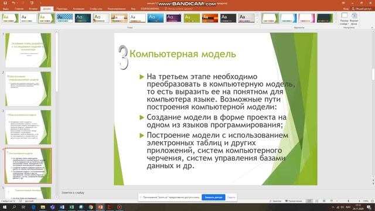The image size is (375, 211).
Task: Click the notes area 'Заметки к слайду'
Action: [73, 193]
